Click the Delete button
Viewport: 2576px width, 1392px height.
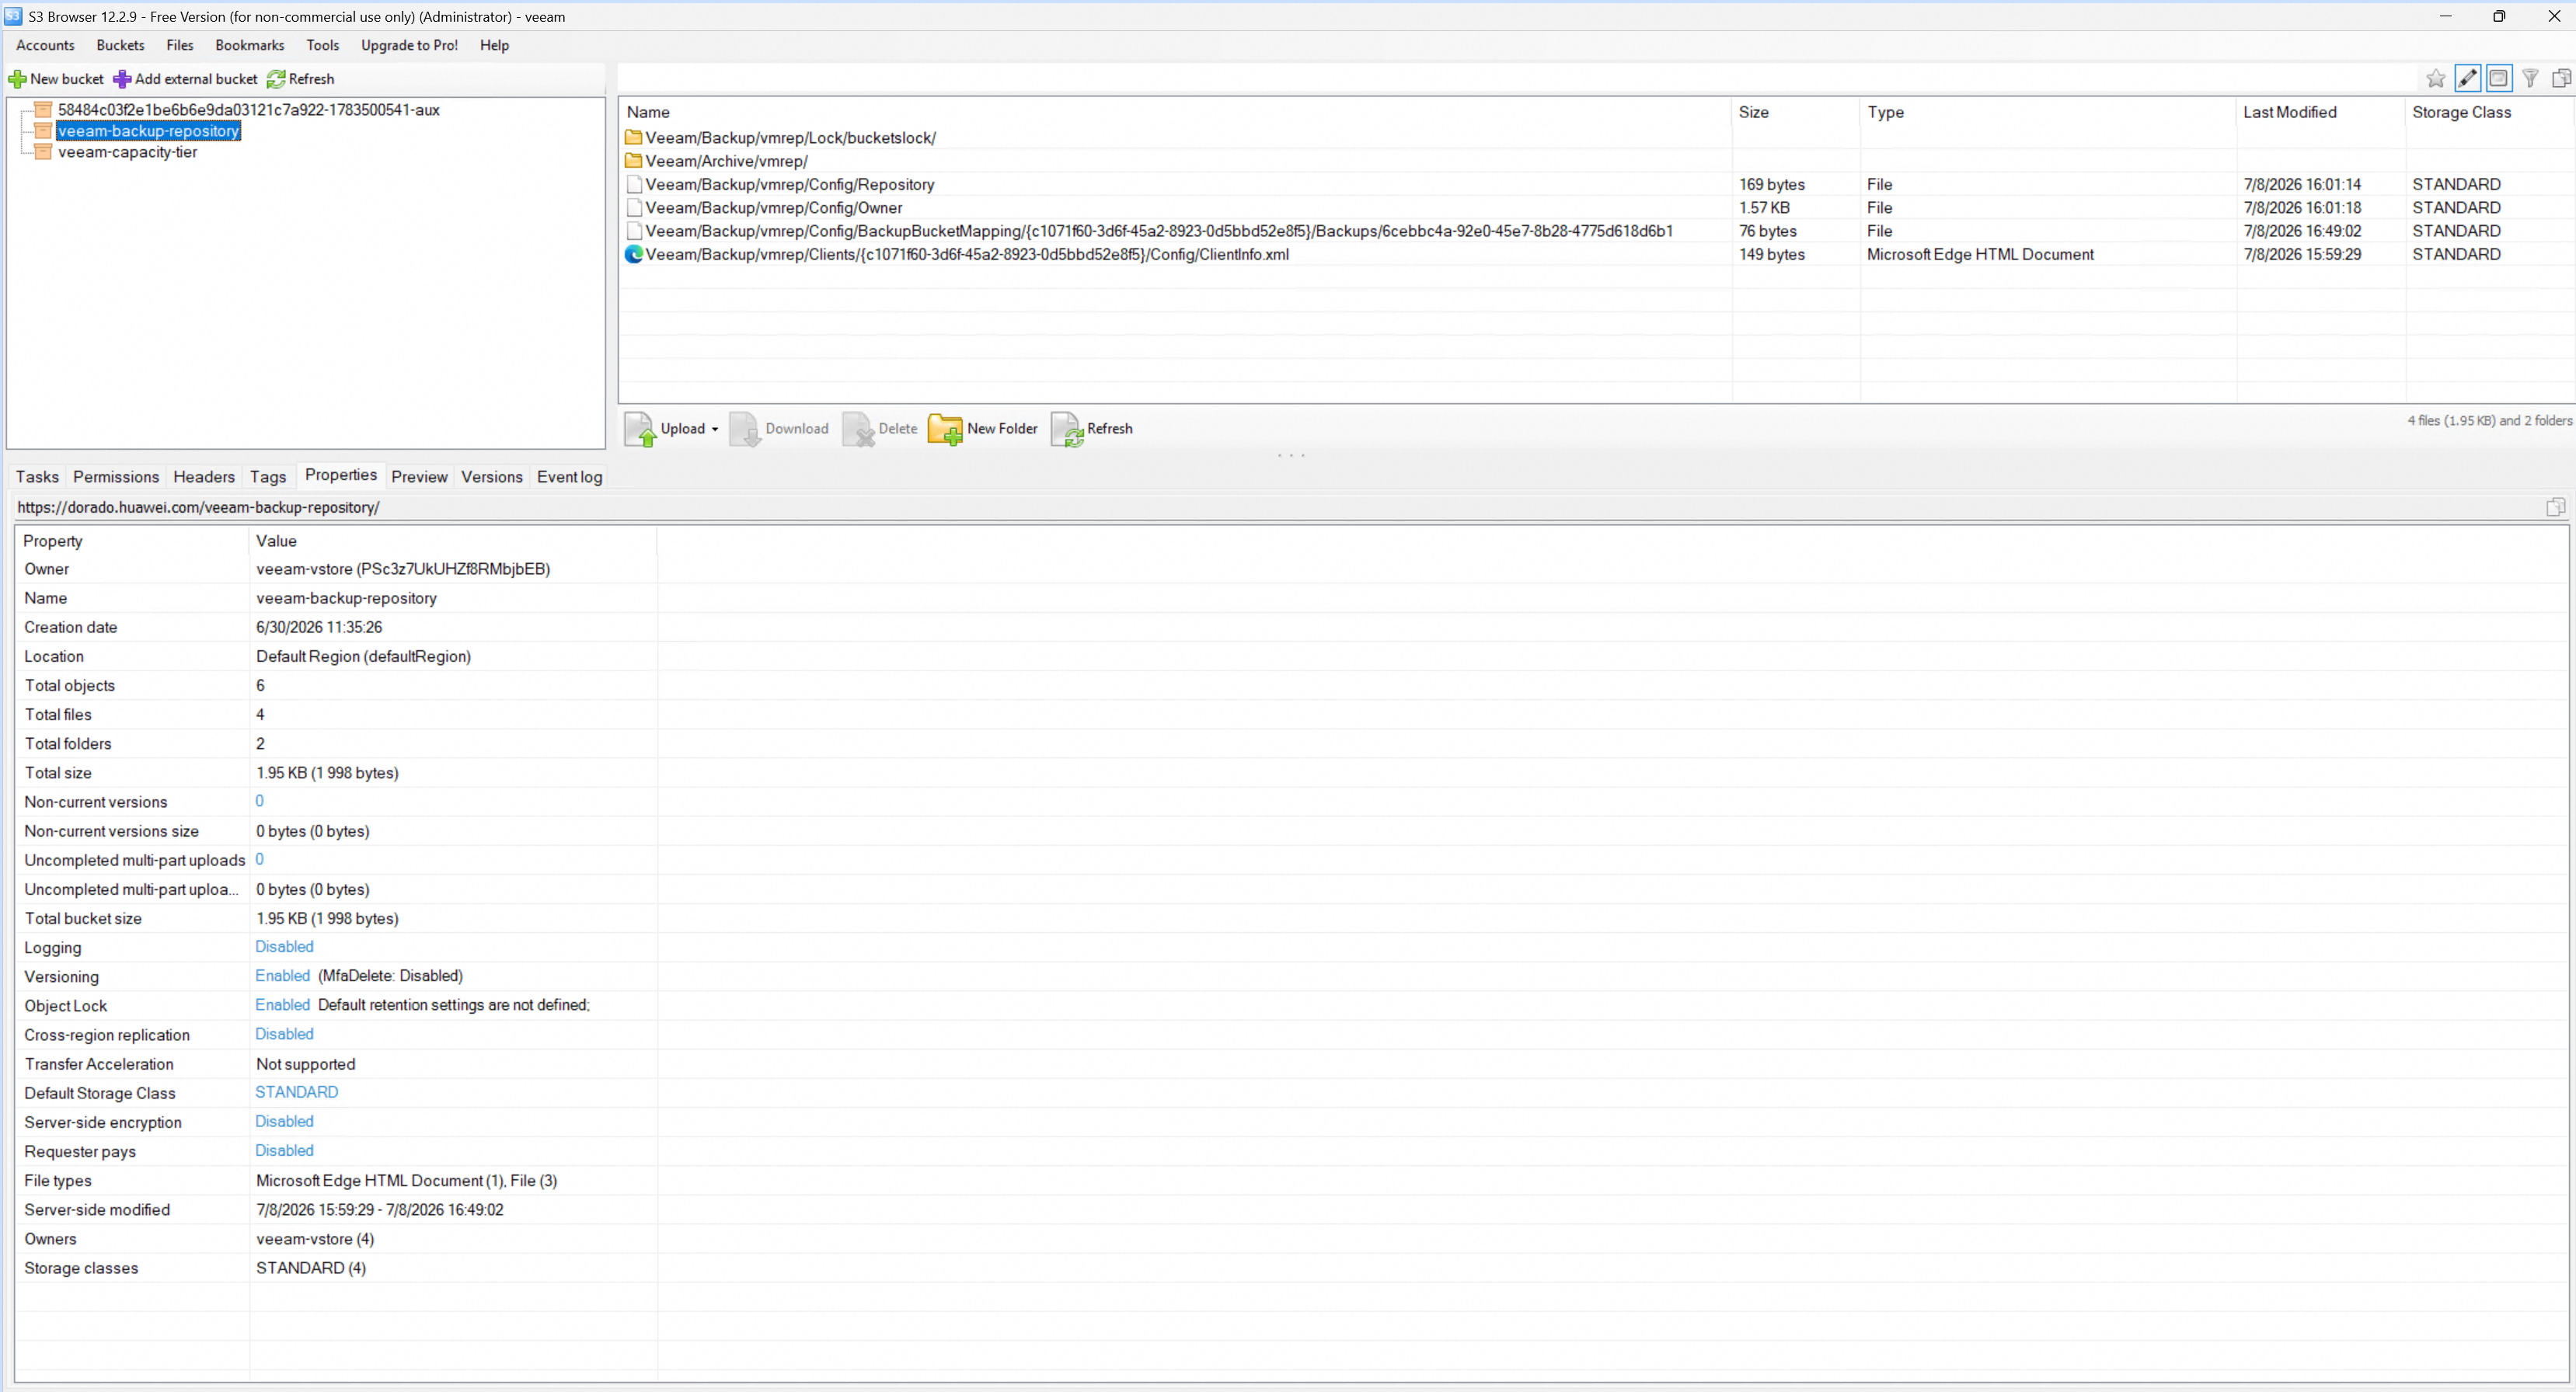point(880,429)
